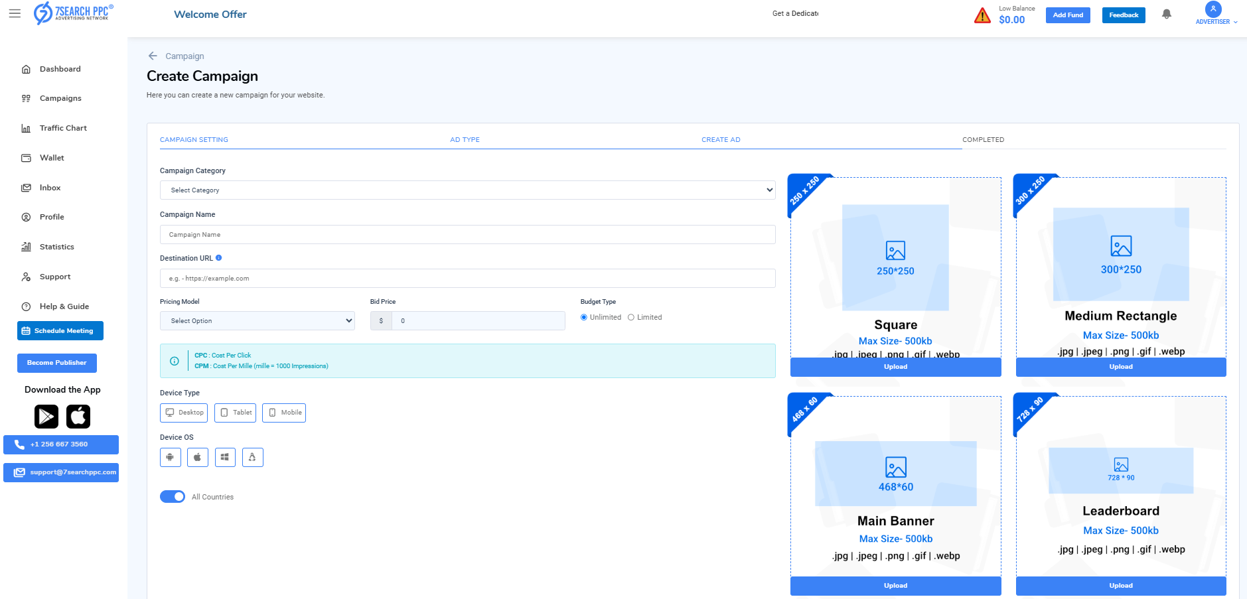The width and height of the screenshot is (1247, 599).
Task: Toggle the Android device OS icon
Action: 171,457
